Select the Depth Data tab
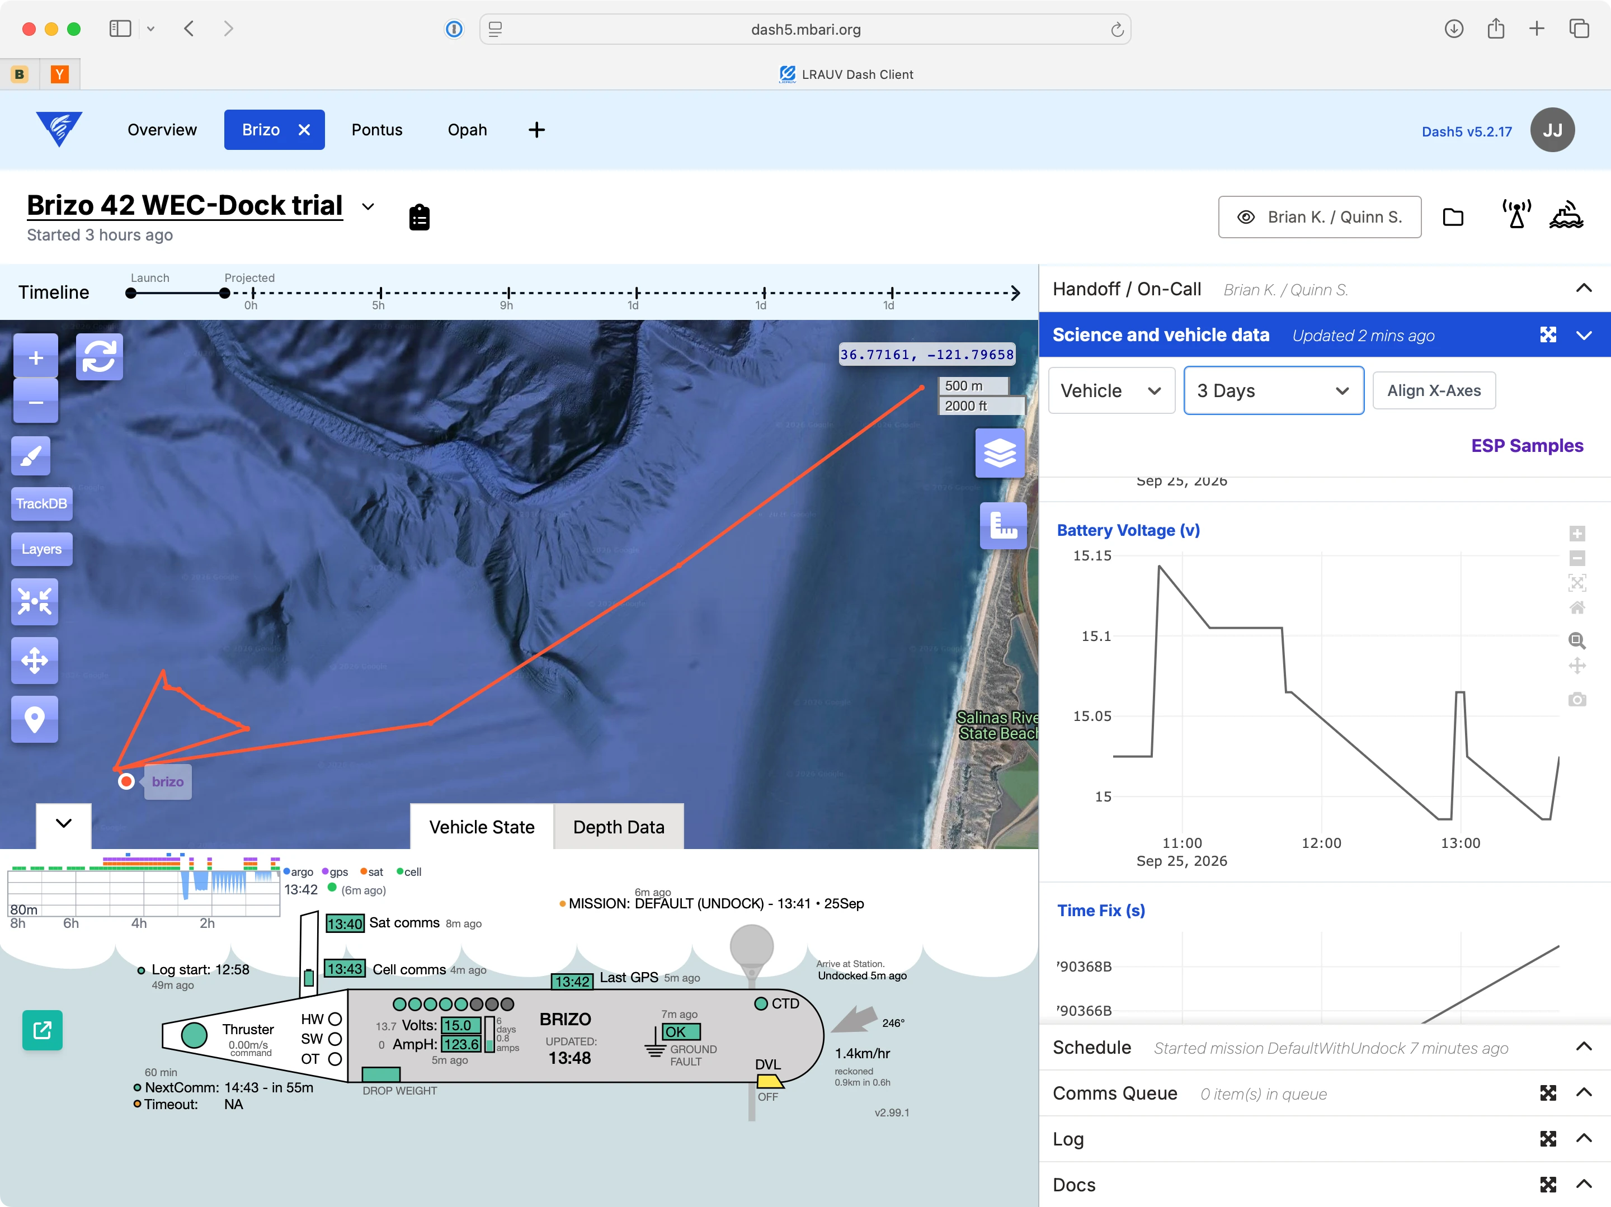Image resolution: width=1611 pixels, height=1207 pixels. click(618, 827)
